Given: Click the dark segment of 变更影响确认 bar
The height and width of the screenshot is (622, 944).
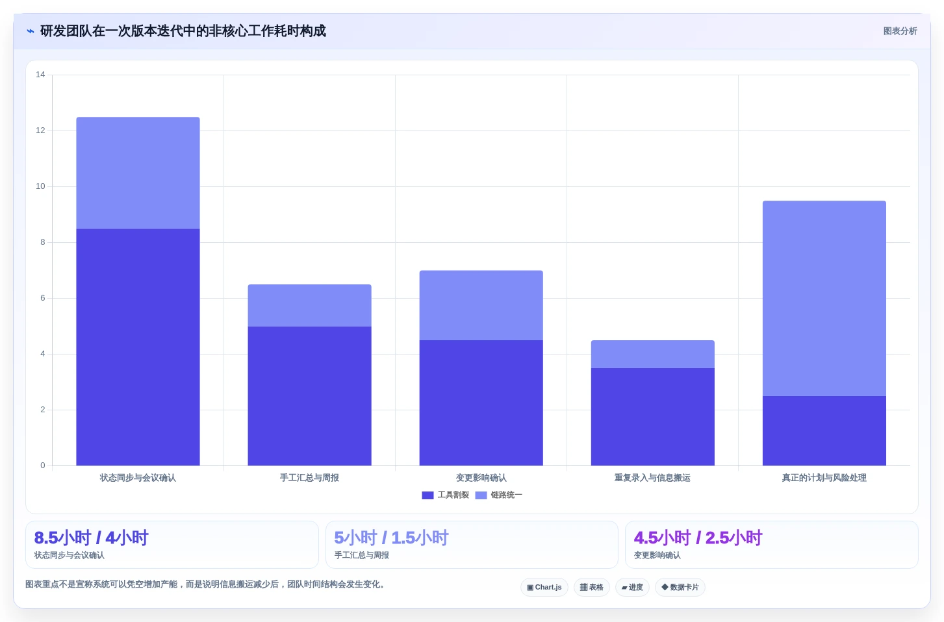Looking at the screenshot, I should (x=481, y=403).
